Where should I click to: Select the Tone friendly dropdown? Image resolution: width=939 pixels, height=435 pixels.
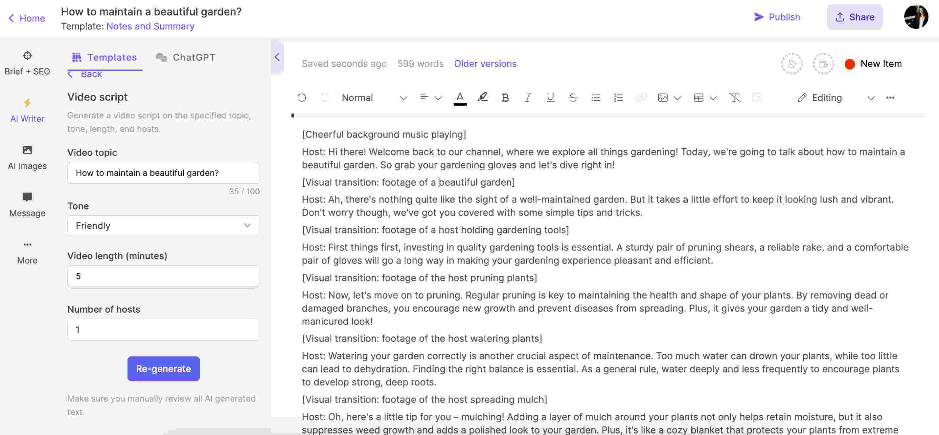click(162, 226)
